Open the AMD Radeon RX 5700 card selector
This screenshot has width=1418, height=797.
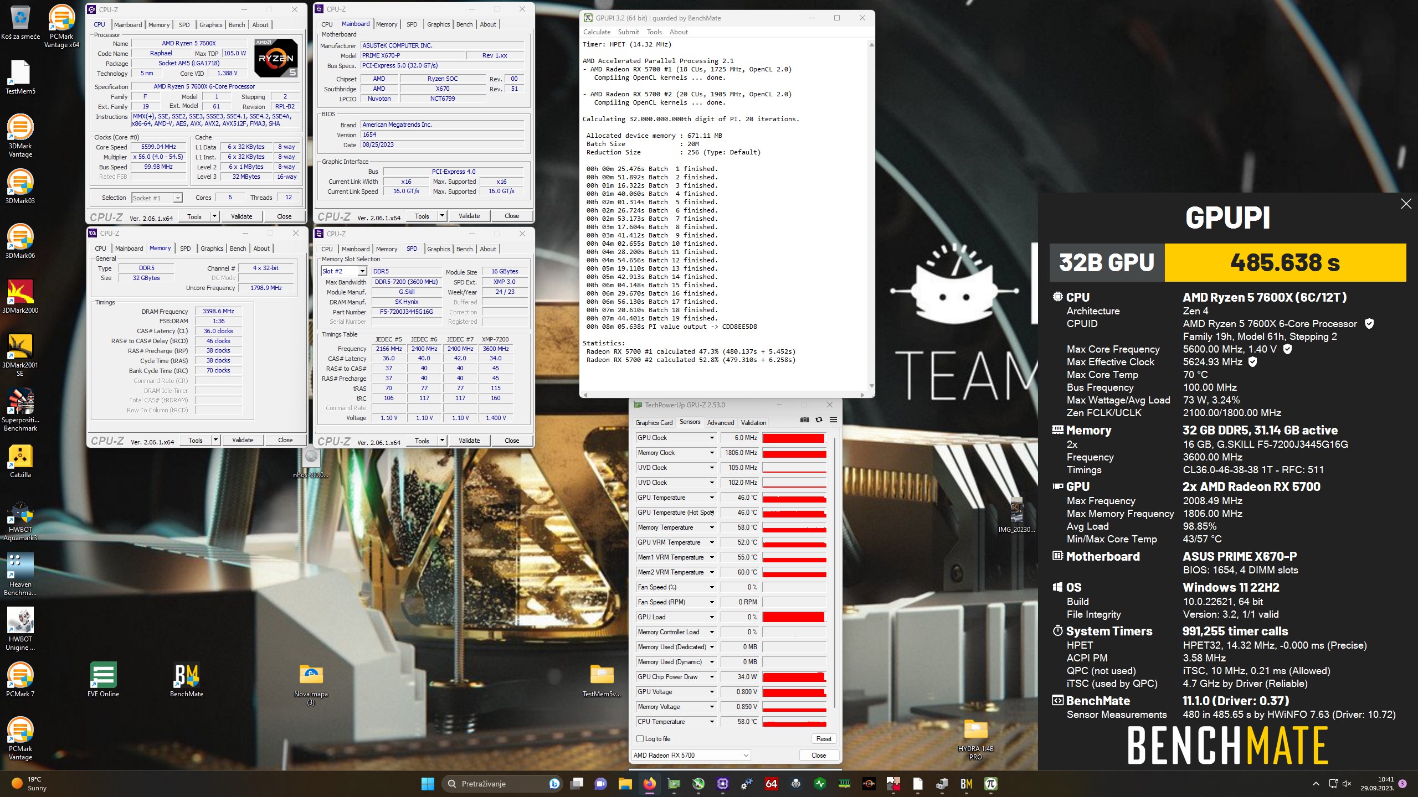[x=691, y=755]
